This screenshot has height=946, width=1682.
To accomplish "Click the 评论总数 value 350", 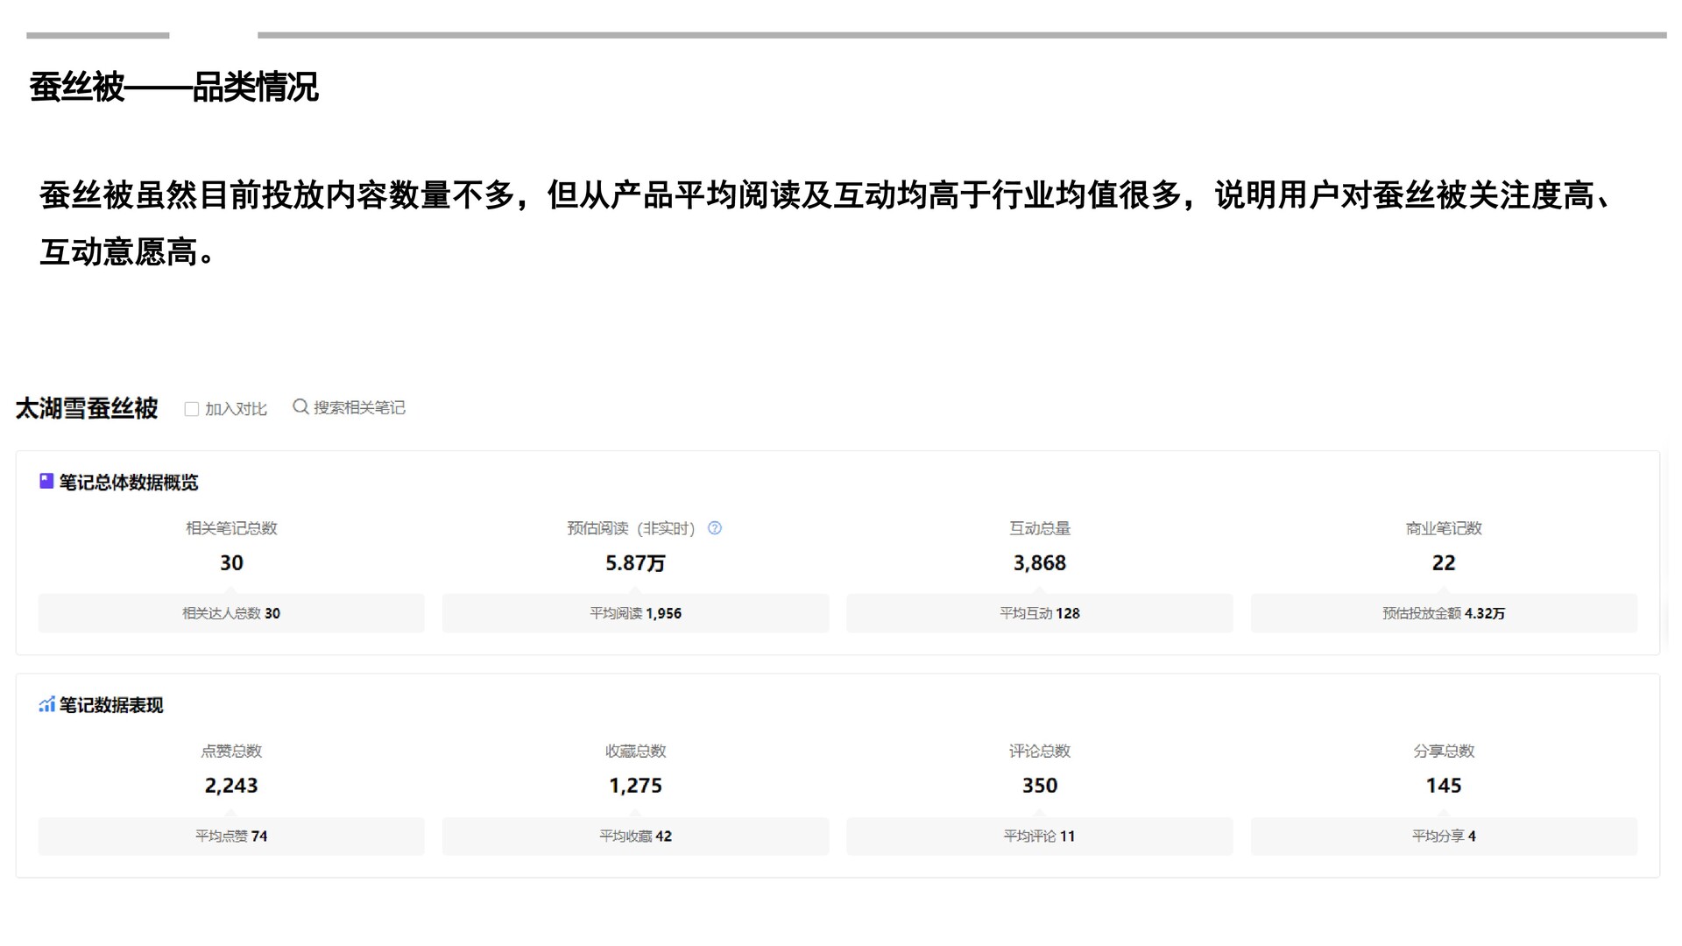I will (1040, 786).
